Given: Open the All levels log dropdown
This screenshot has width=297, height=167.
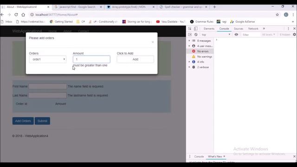Looking at the screenshot, I should click(x=268, y=35).
